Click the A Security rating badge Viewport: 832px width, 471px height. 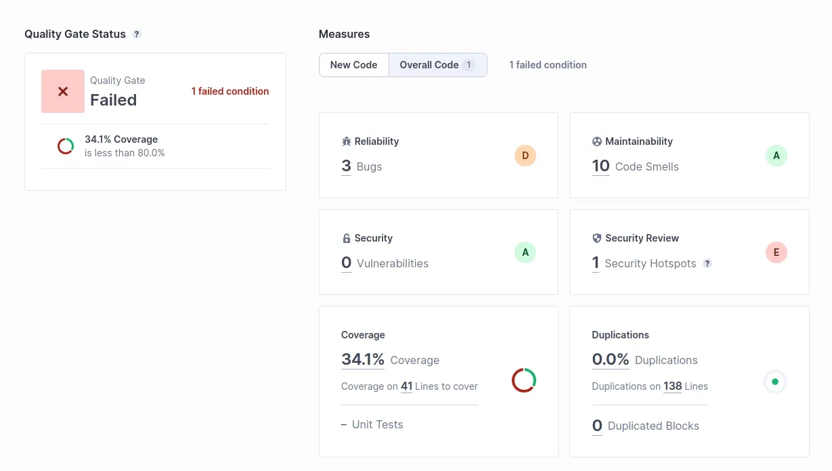525,252
